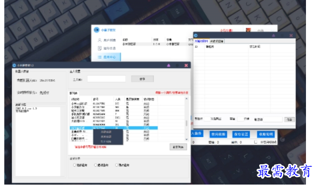316x186 pixels.
Task: Select the group row with 2301 members
Action: point(114,117)
